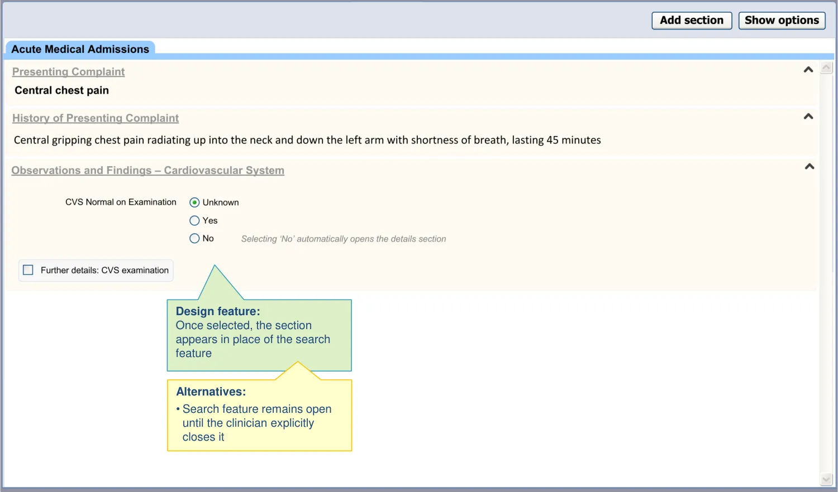Collapse the Presenting Complaint section chevron

tap(808, 70)
